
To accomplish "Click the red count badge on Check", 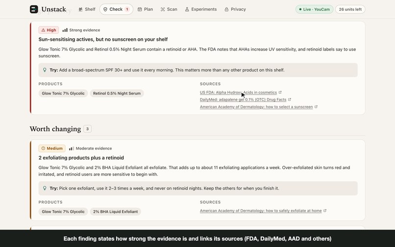I will click(x=127, y=9).
